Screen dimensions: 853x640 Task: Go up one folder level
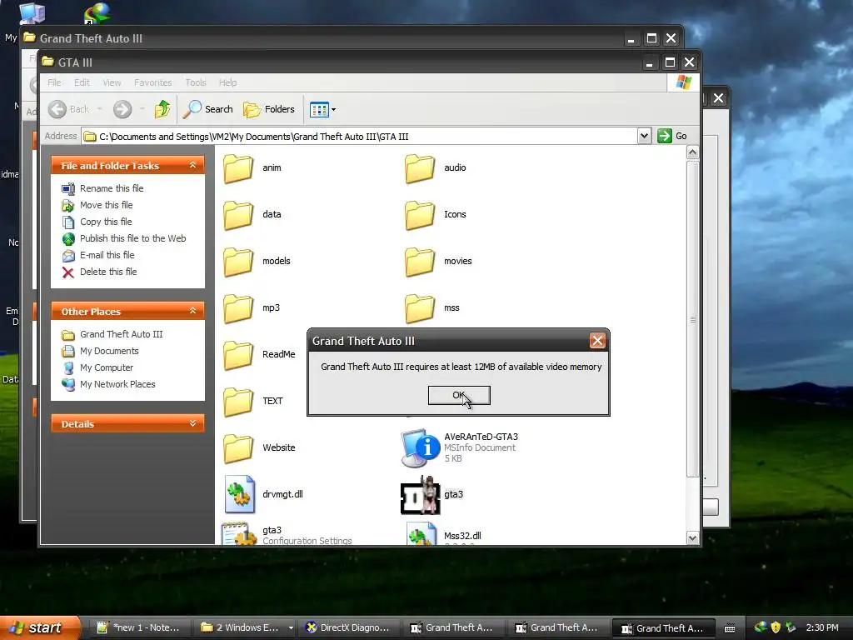[x=162, y=109]
